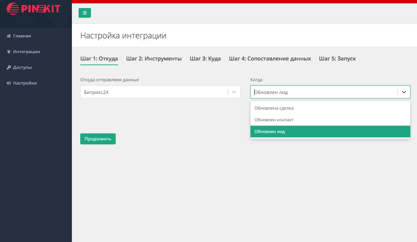Collapse the Когда dropdown using its chevron
The width and height of the screenshot is (417, 242).
[x=404, y=92]
